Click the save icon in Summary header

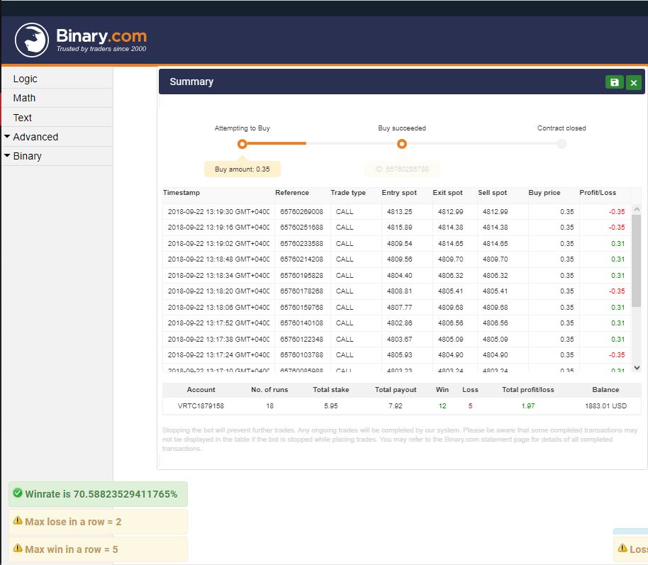[x=615, y=82]
